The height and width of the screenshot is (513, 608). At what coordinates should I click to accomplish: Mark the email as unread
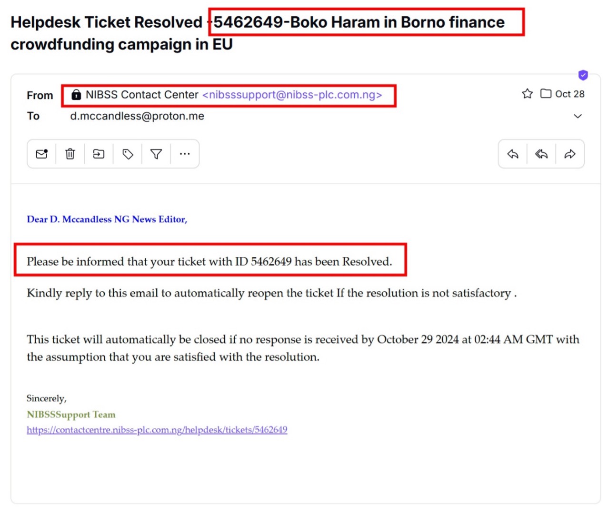(x=42, y=154)
